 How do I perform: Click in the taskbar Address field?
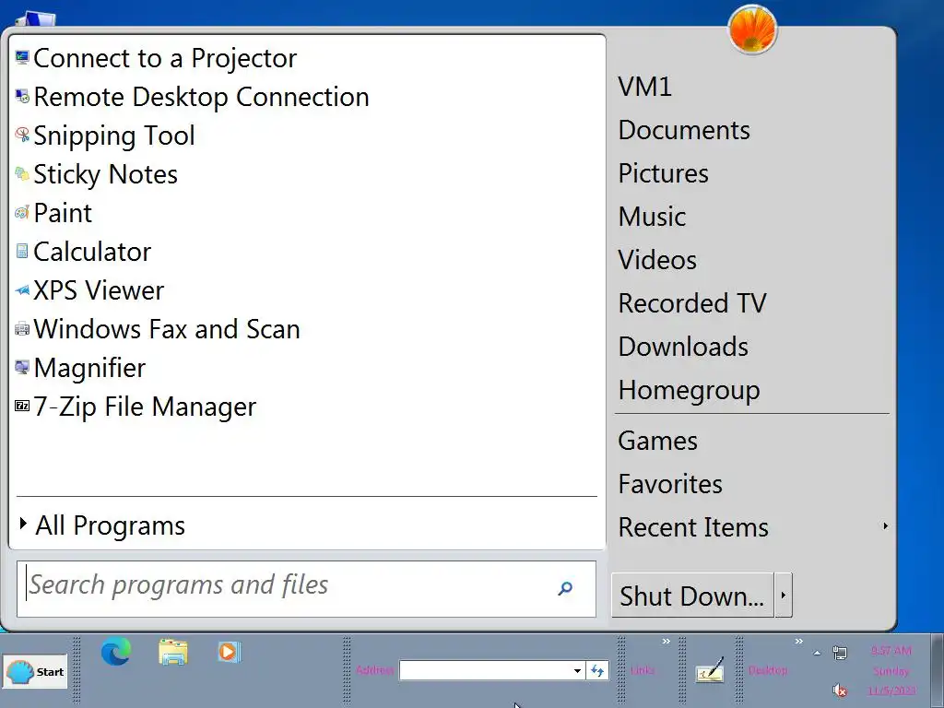coord(485,671)
